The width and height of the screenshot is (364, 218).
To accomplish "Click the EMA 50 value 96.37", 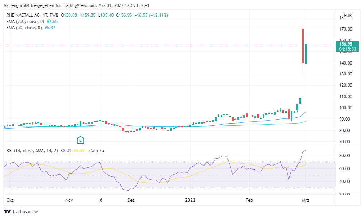I will pos(50,28).
